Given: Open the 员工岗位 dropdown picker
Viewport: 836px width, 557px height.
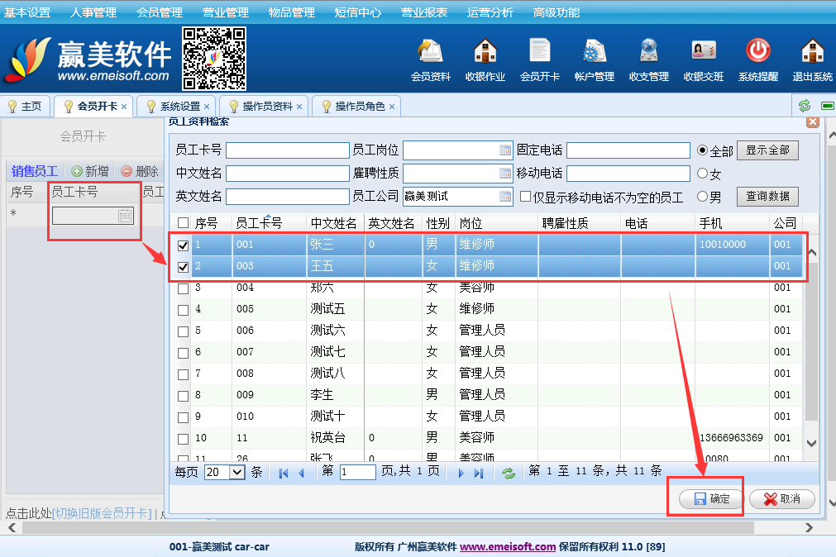Looking at the screenshot, I should pos(505,150).
